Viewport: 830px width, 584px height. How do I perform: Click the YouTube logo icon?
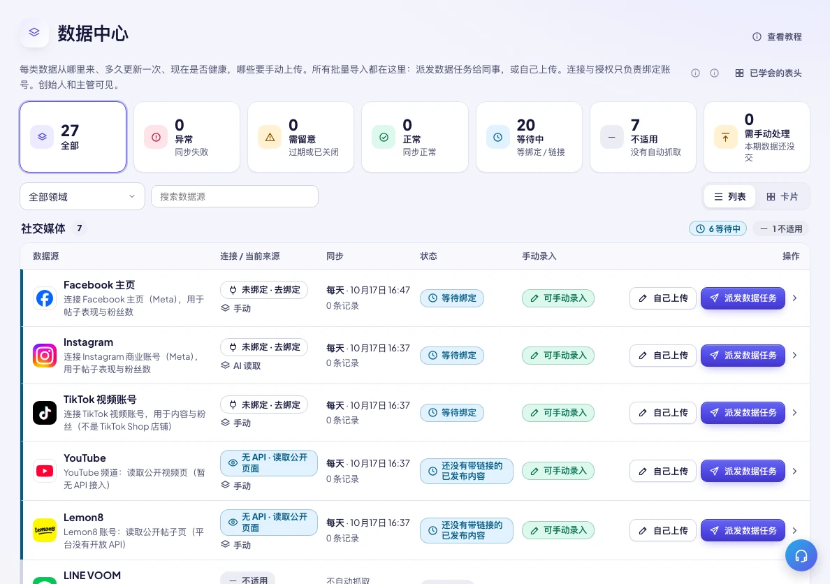coord(45,471)
